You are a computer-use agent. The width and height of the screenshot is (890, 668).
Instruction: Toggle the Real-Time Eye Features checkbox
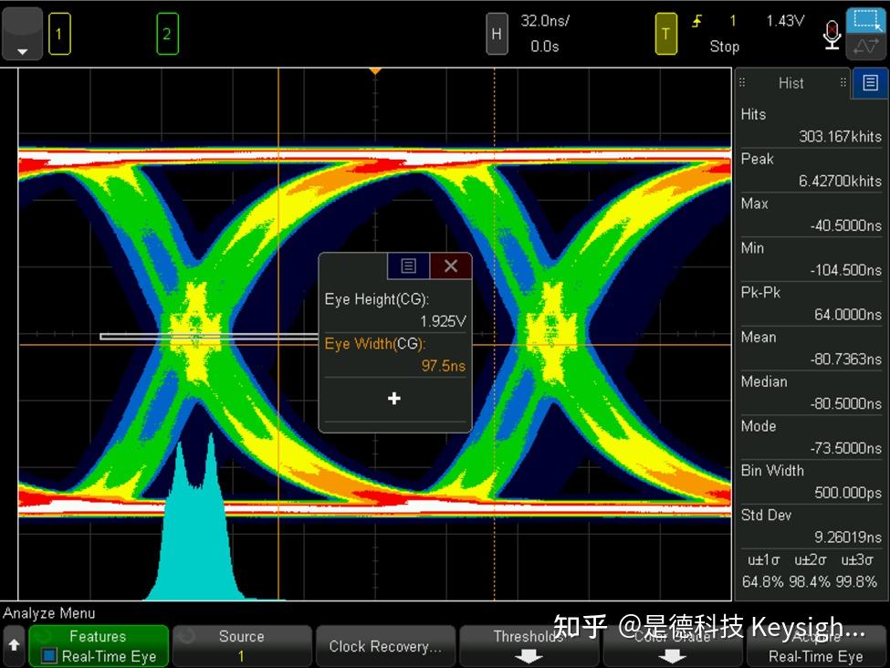[49, 656]
